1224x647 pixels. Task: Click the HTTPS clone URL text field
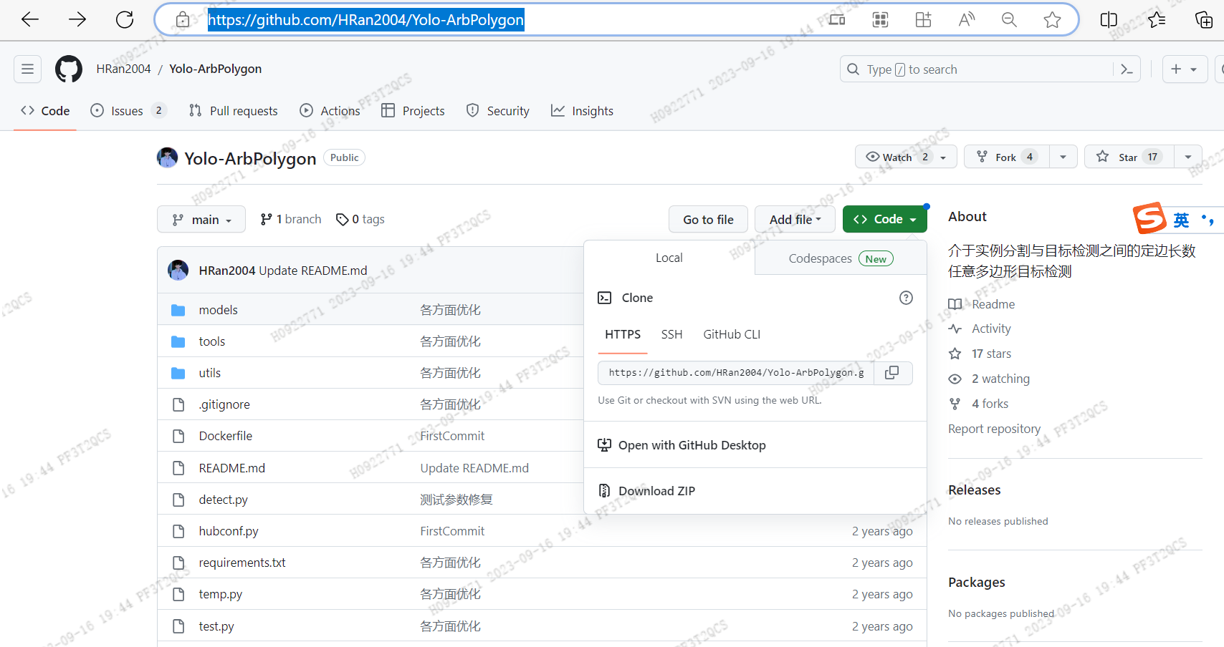(x=736, y=373)
